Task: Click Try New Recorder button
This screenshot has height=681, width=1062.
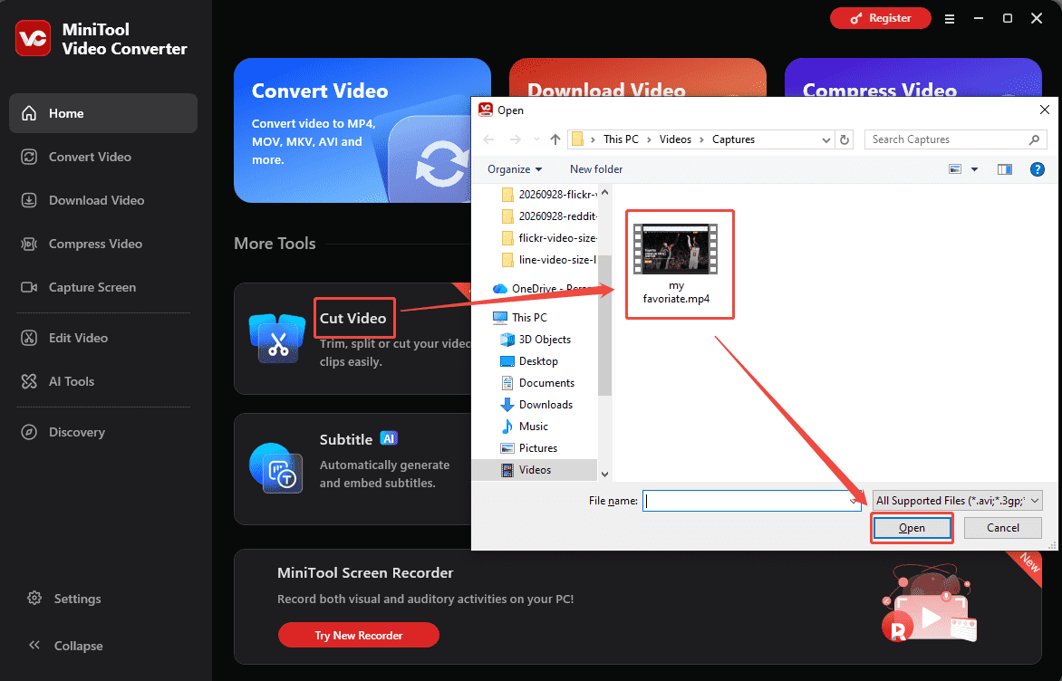Action: tap(358, 635)
